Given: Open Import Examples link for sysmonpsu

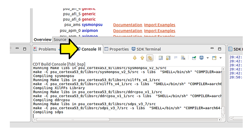Looking at the screenshot, I should (x=160, y=25).
